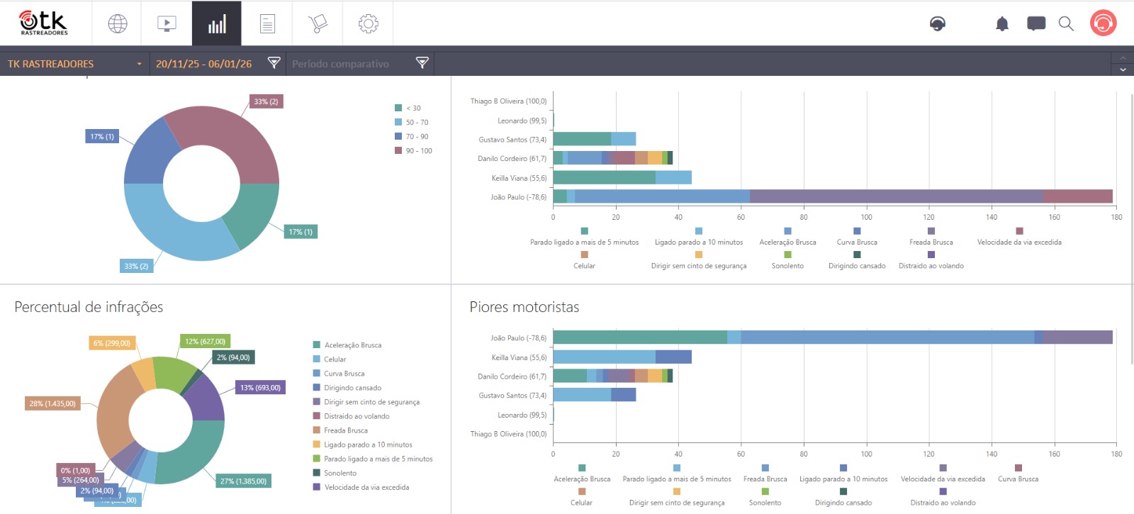The width and height of the screenshot is (1134, 514).
Task: Open settings with the gear icon
Action: (368, 24)
